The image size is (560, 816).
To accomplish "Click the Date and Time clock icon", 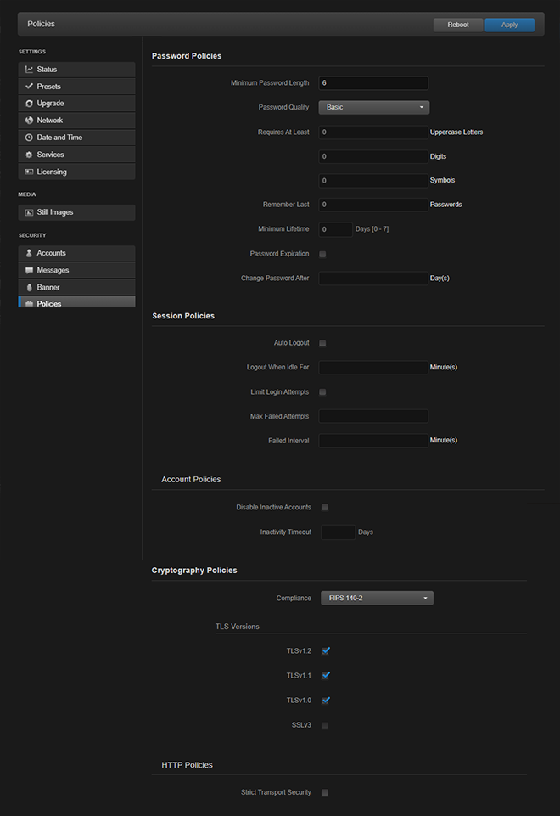I will pyautogui.click(x=29, y=138).
